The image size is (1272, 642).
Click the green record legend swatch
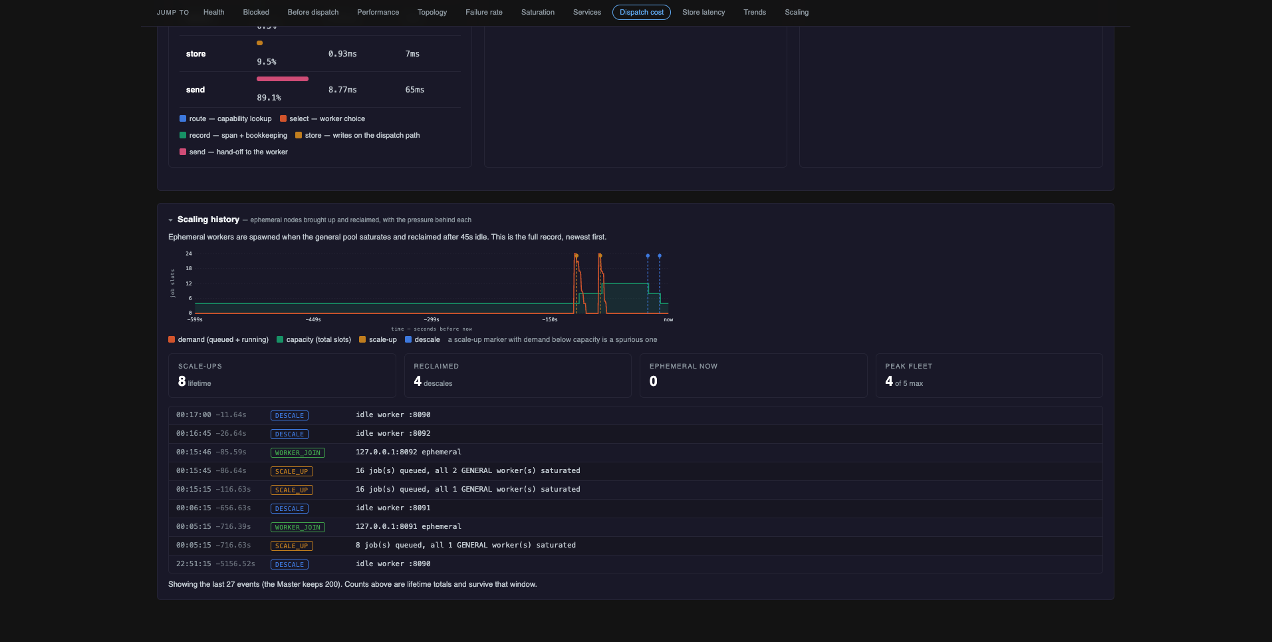[x=183, y=135]
